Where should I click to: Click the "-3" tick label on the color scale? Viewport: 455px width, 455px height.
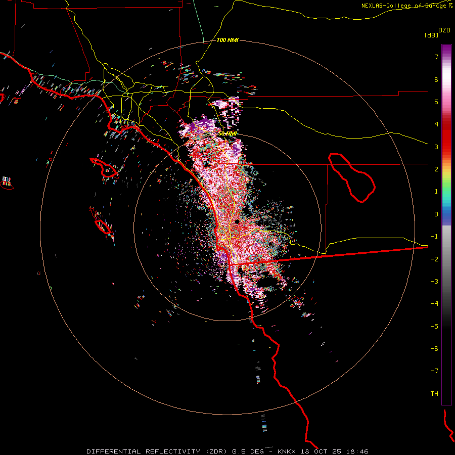434,281
